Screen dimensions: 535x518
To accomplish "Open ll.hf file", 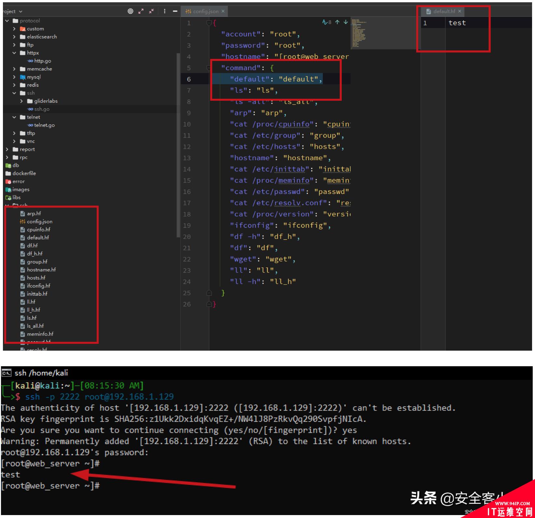I will (28, 302).
